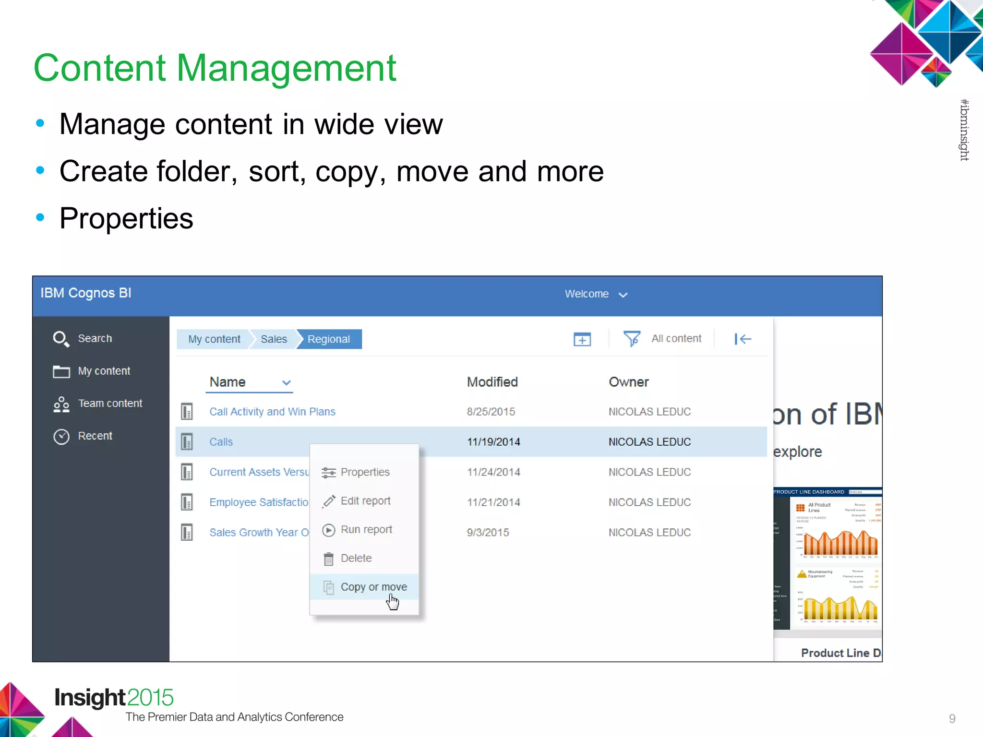The image size is (983, 737).
Task: Click report icon for Current Assets row
Action: coord(187,472)
